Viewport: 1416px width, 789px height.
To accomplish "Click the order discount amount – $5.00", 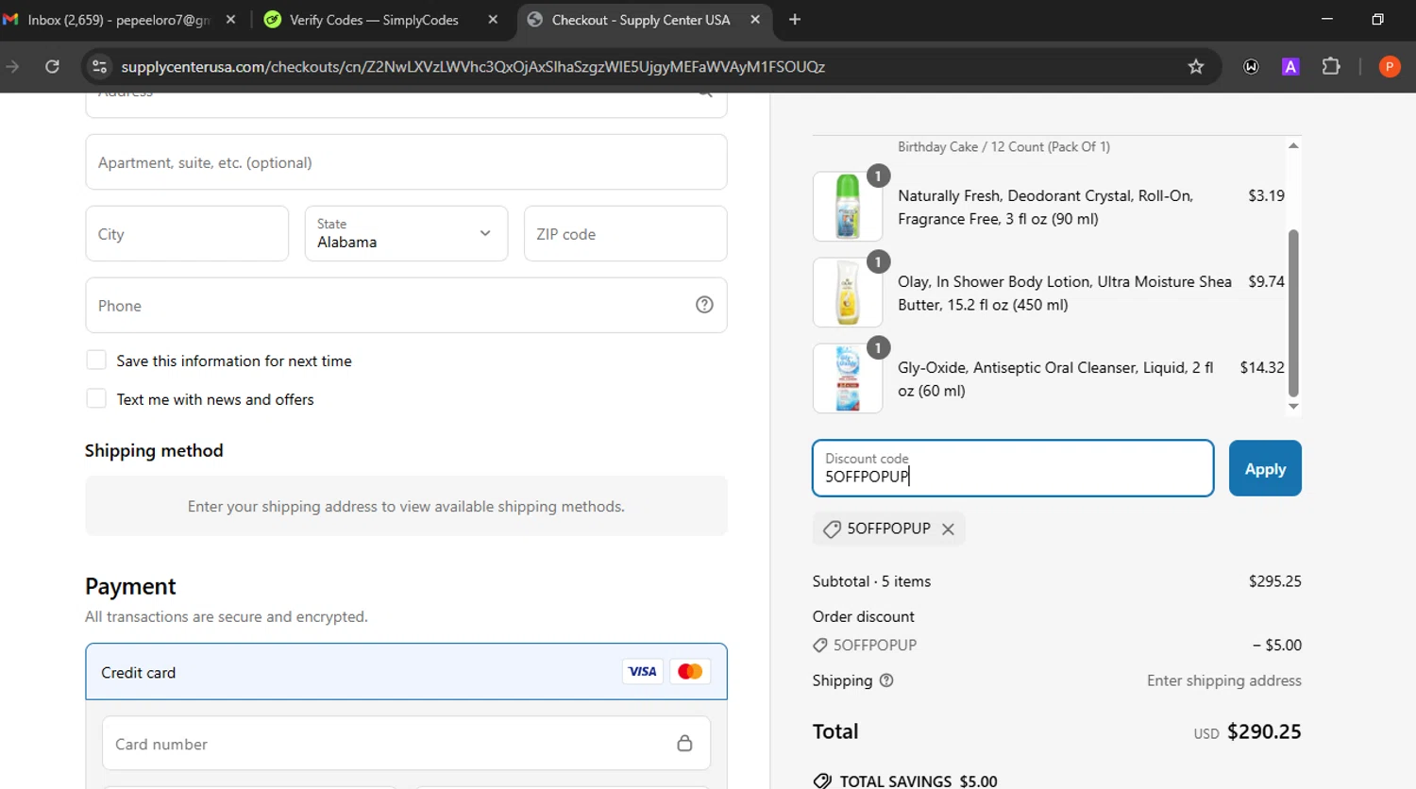I will [1277, 646].
